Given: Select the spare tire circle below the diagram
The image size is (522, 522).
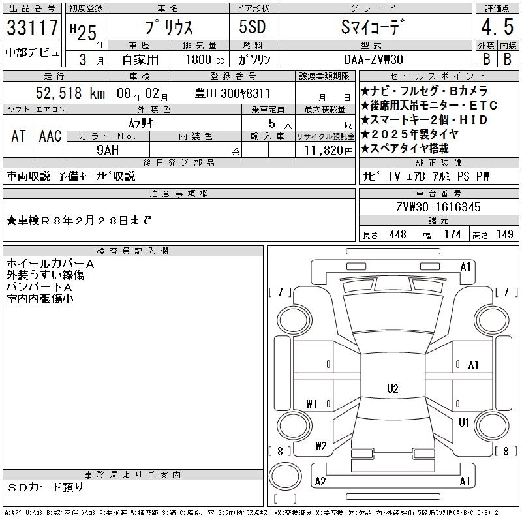Looking at the screenshot, I should (x=286, y=479).
